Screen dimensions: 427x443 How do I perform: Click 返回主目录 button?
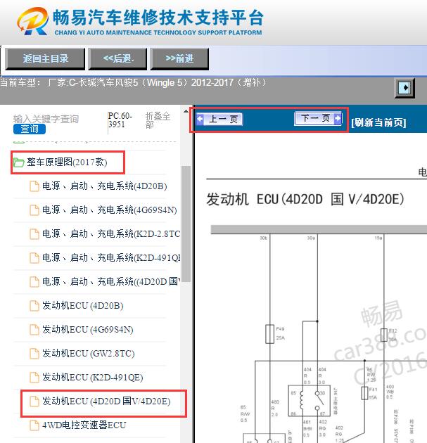pyautogui.click(x=45, y=59)
